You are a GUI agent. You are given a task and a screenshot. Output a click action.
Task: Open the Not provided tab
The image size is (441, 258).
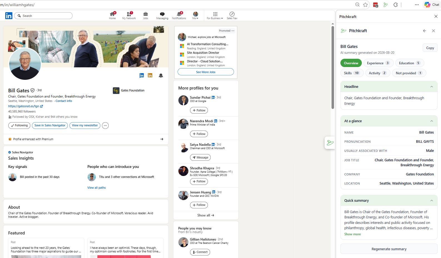click(x=409, y=73)
